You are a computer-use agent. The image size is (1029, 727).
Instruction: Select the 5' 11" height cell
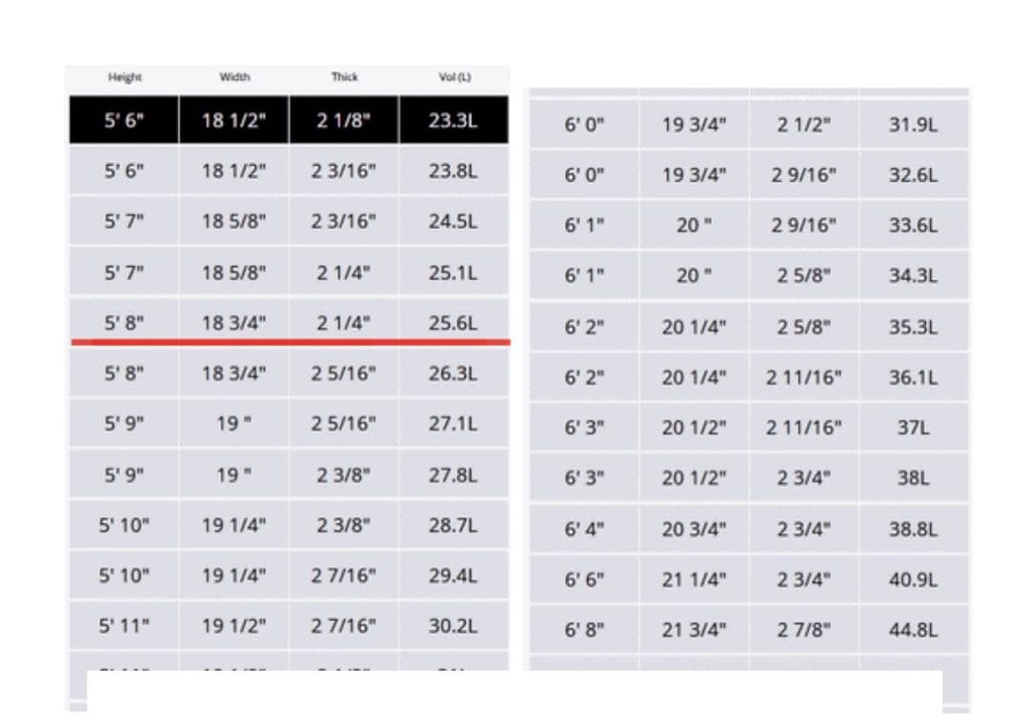coord(124,626)
